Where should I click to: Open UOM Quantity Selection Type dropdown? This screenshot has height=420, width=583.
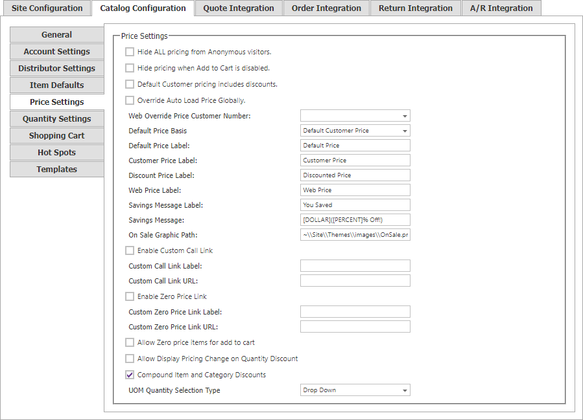tap(355, 390)
